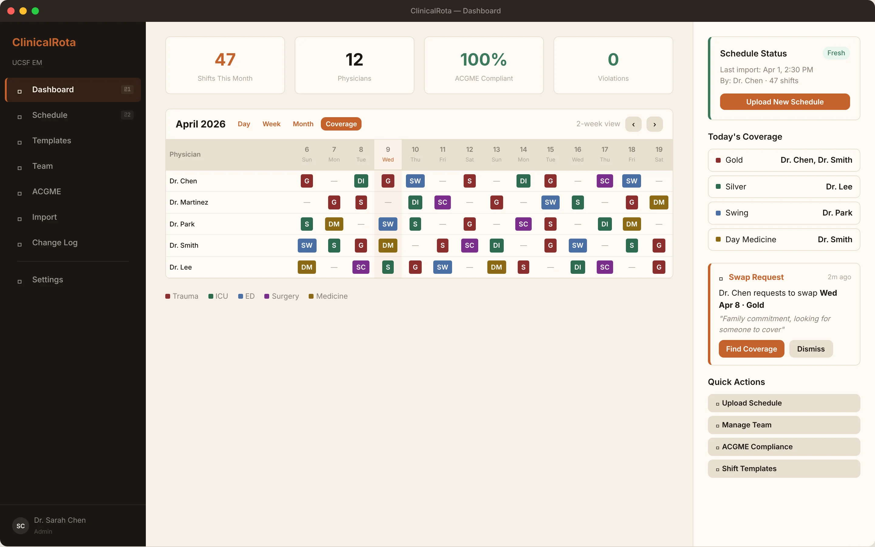
Task: Click Upload New Schedule button
Action: click(784, 102)
